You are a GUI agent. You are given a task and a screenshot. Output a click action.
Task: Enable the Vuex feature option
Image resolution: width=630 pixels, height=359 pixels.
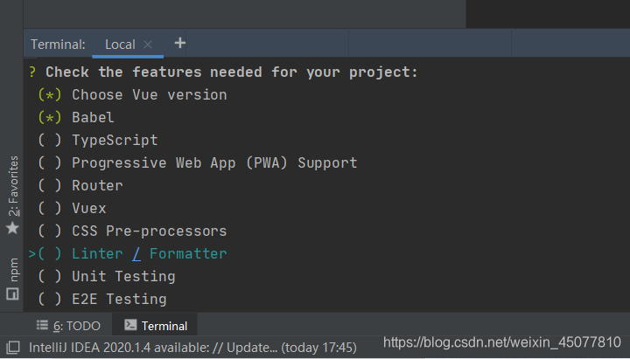click(x=50, y=208)
